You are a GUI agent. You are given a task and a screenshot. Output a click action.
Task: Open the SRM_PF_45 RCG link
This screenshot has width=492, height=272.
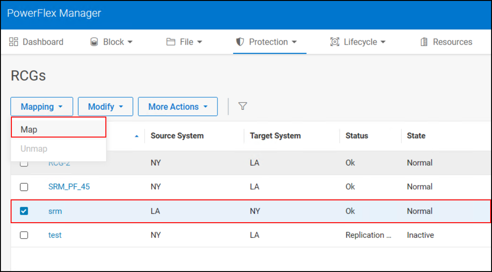[69, 187]
